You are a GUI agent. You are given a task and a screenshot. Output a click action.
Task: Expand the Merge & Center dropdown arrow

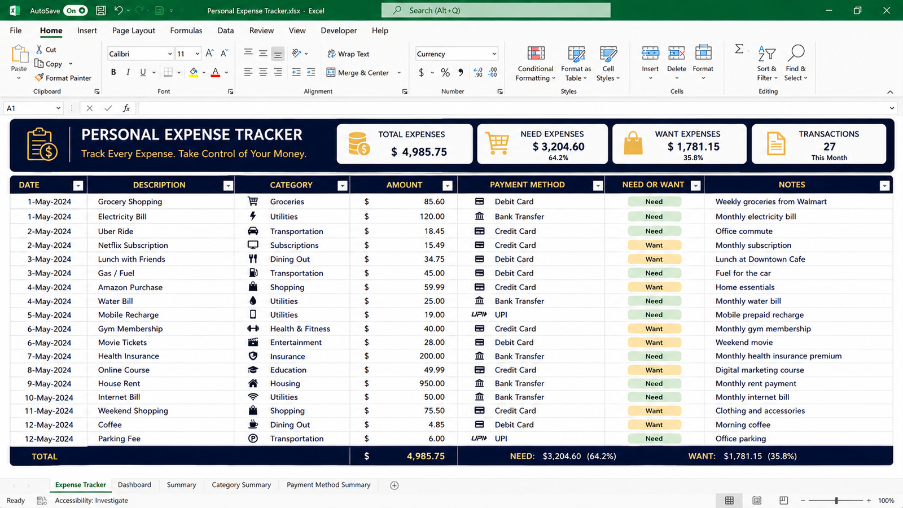pyautogui.click(x=399, y=73)
